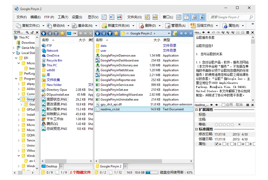Select readme_cn.txt in the file list

(144, 109)
